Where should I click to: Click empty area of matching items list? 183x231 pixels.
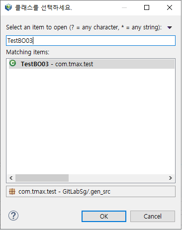click(x=91, y=121)
